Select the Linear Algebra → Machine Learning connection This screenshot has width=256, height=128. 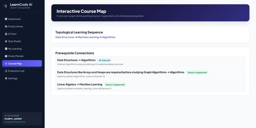click(150, 86)
